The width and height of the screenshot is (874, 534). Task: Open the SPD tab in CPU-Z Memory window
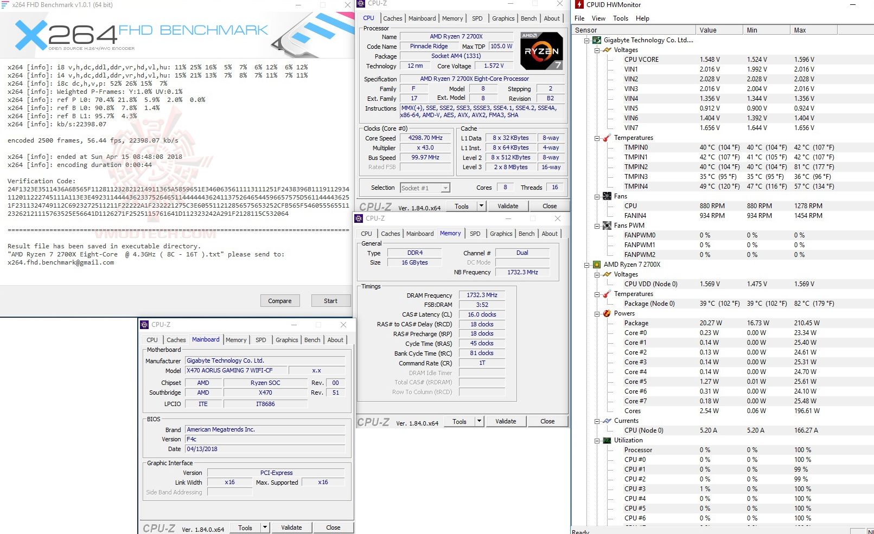point(475,234)
